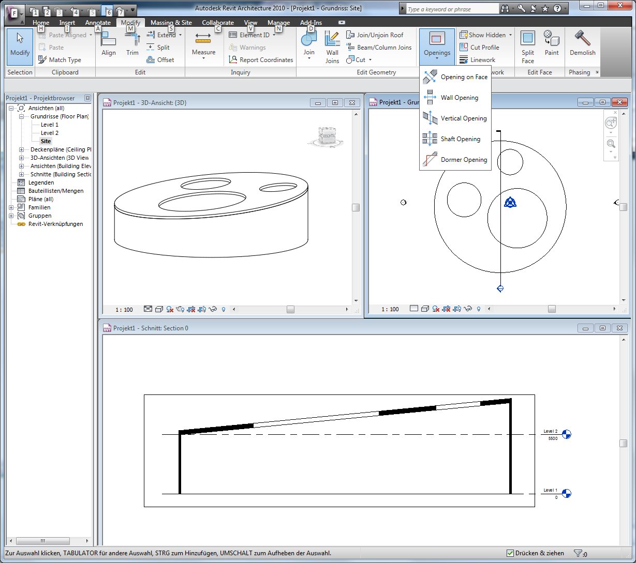Screen dimensions: 636x563
Task: Activate the Cut Profile tool
Action: pyautogui.click(x=479, y=48)
